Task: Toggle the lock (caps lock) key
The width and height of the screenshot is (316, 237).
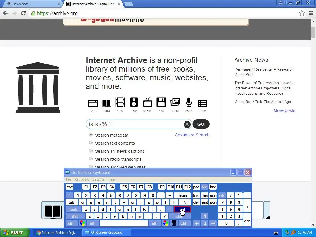Action: point(73,210)
